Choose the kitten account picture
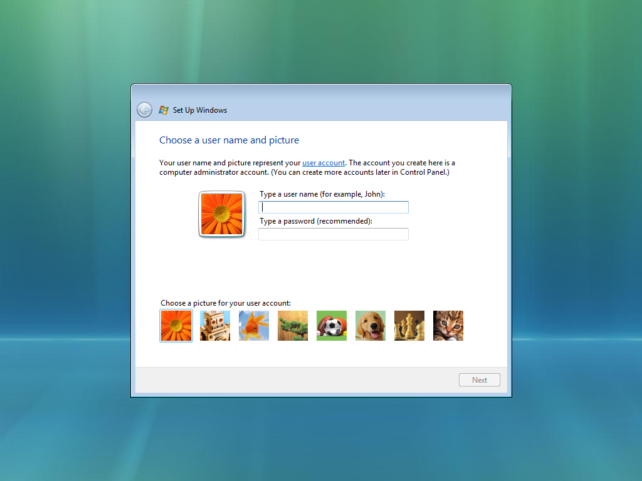The width and height of the screenshot is (642, 481). point(448,326)
